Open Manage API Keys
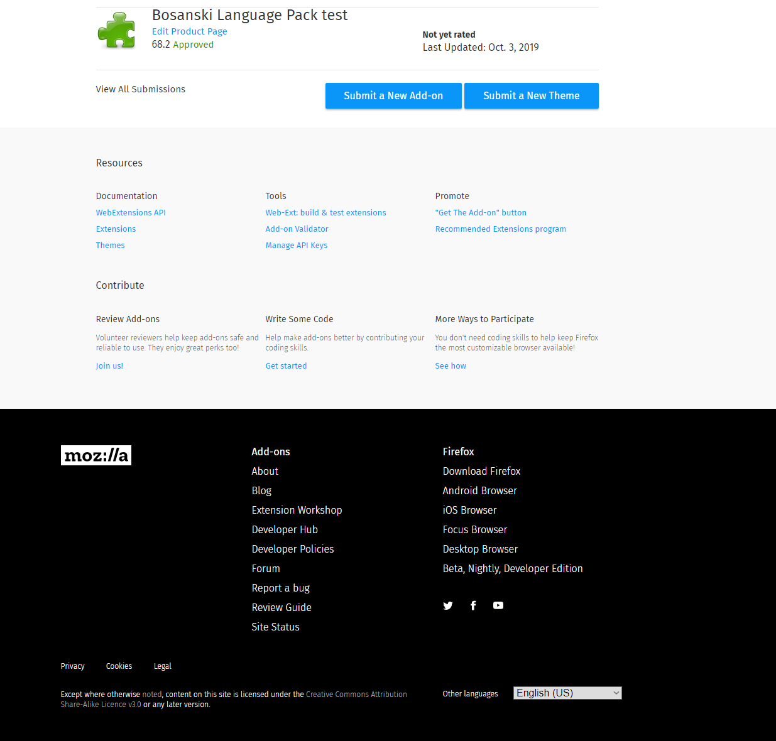This screenshot has width=776, height=741. [x=296, y=245]
